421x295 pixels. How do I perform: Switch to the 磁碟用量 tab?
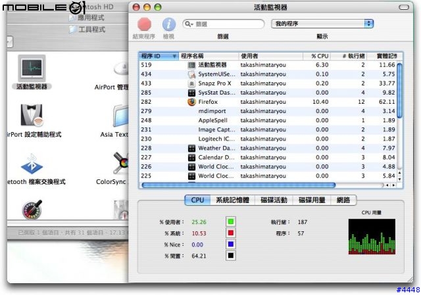click(x=312, y=200)
